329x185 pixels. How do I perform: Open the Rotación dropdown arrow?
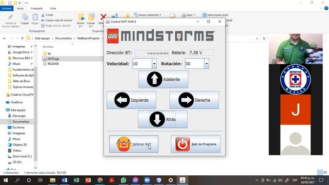[207, 64]
